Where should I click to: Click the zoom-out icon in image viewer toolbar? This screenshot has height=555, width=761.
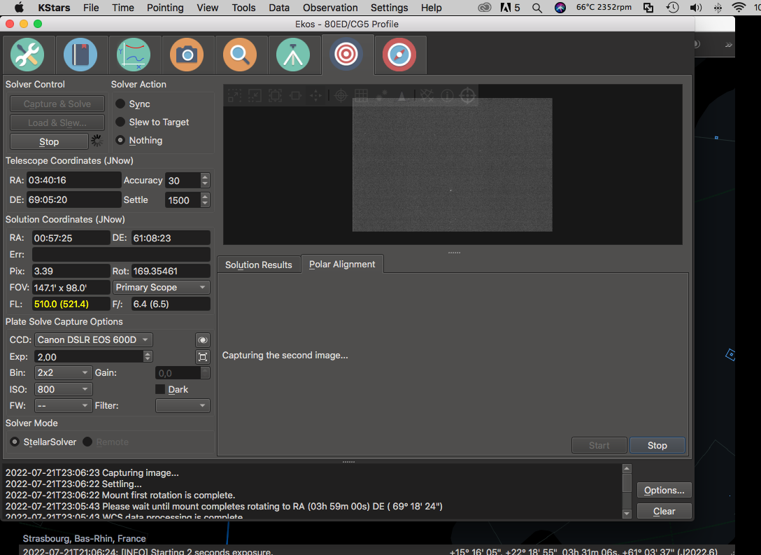pyautogui.click(x=255, y=96)
